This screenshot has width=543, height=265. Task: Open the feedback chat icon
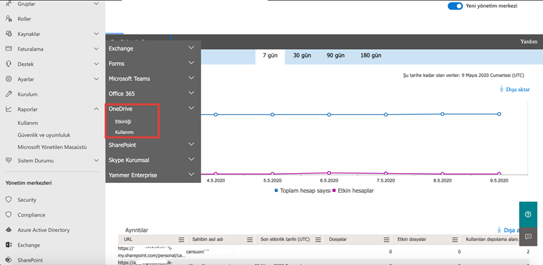tap(528, 237)
